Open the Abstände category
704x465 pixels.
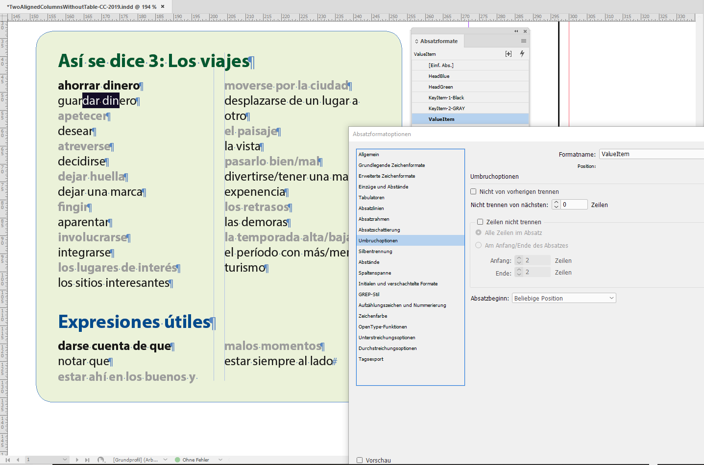click(x=411, y=262)
